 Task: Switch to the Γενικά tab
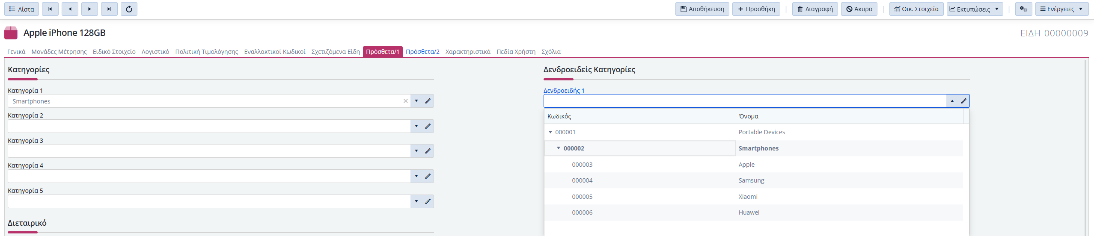[16, 52]
